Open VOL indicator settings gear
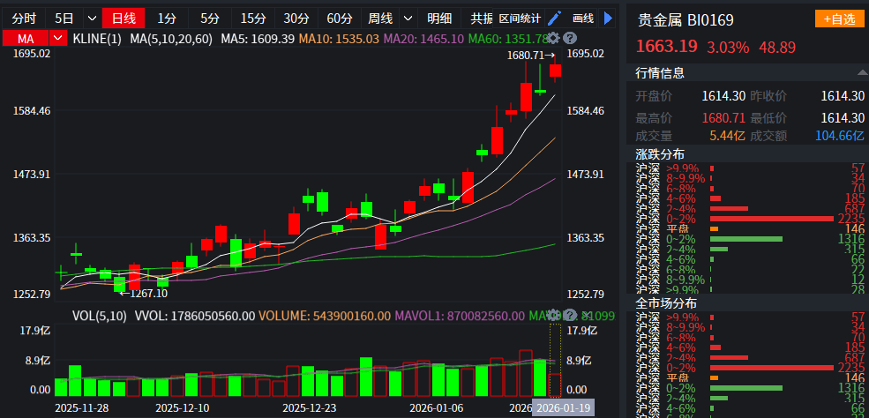869x418 pixels. coord(553,315)
